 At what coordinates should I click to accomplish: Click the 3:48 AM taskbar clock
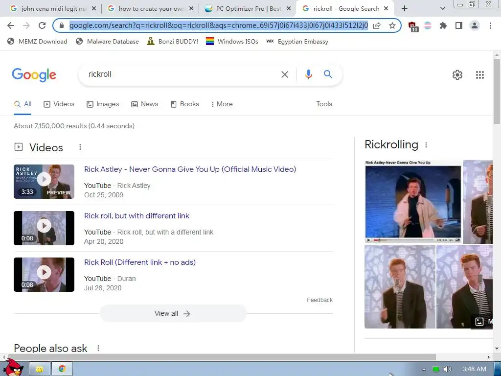(475, 369)
